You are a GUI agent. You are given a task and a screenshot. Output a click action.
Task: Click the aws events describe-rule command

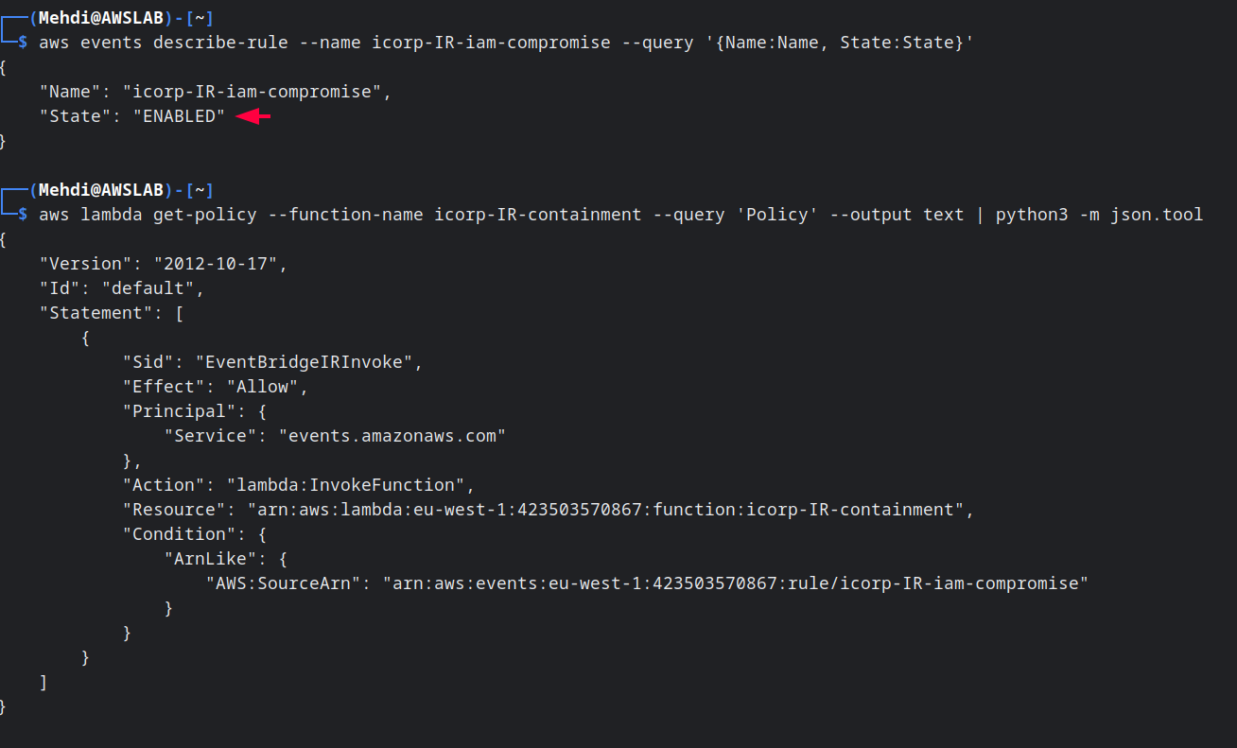coord(506,43)
